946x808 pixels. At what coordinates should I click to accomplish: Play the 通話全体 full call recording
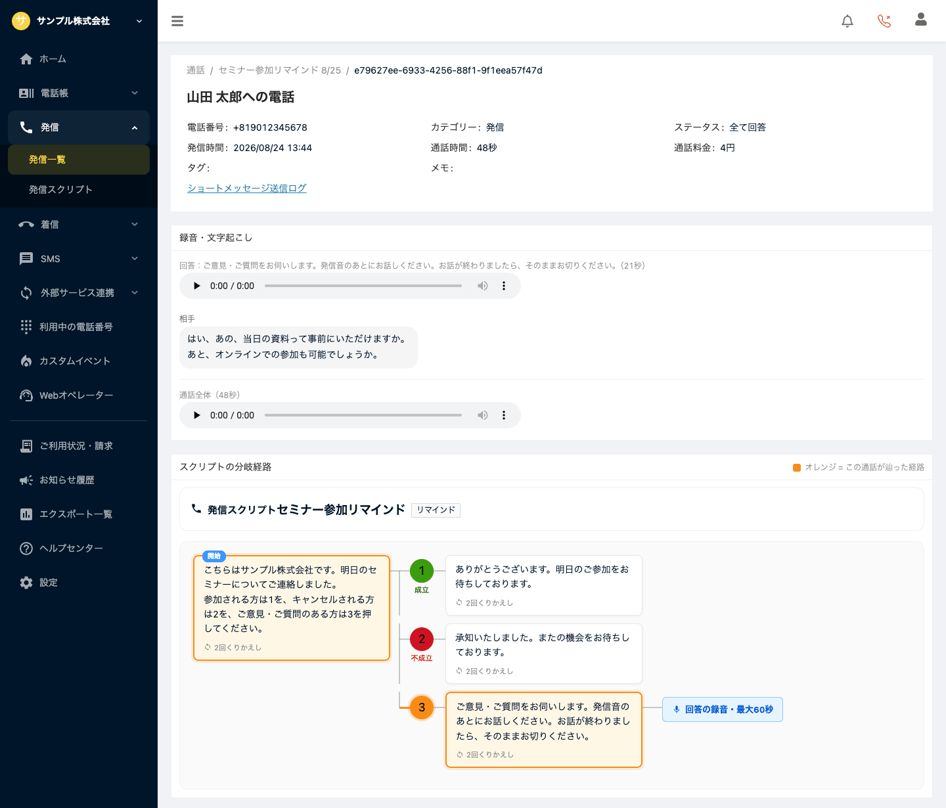(x=196, y=415)
